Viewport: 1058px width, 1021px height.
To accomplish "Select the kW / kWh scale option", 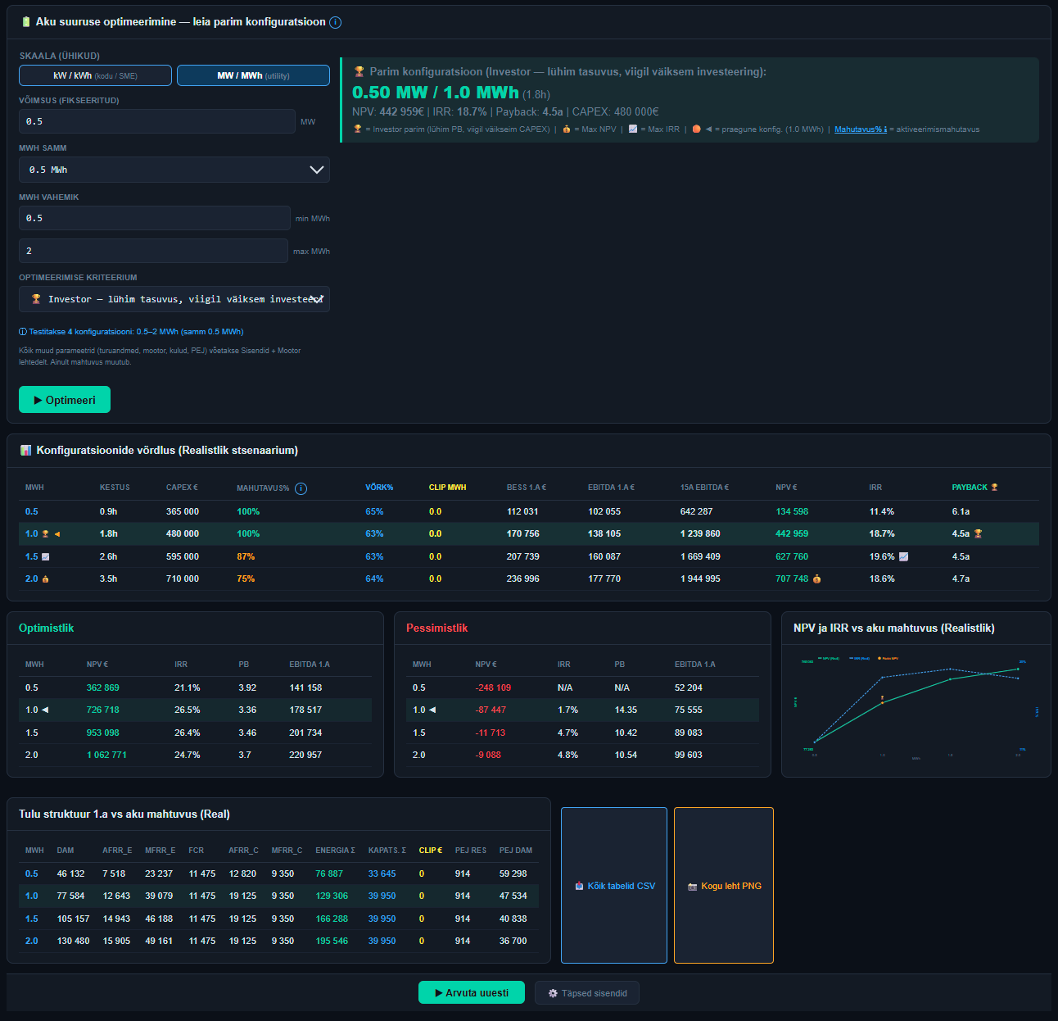I will 95,75.
